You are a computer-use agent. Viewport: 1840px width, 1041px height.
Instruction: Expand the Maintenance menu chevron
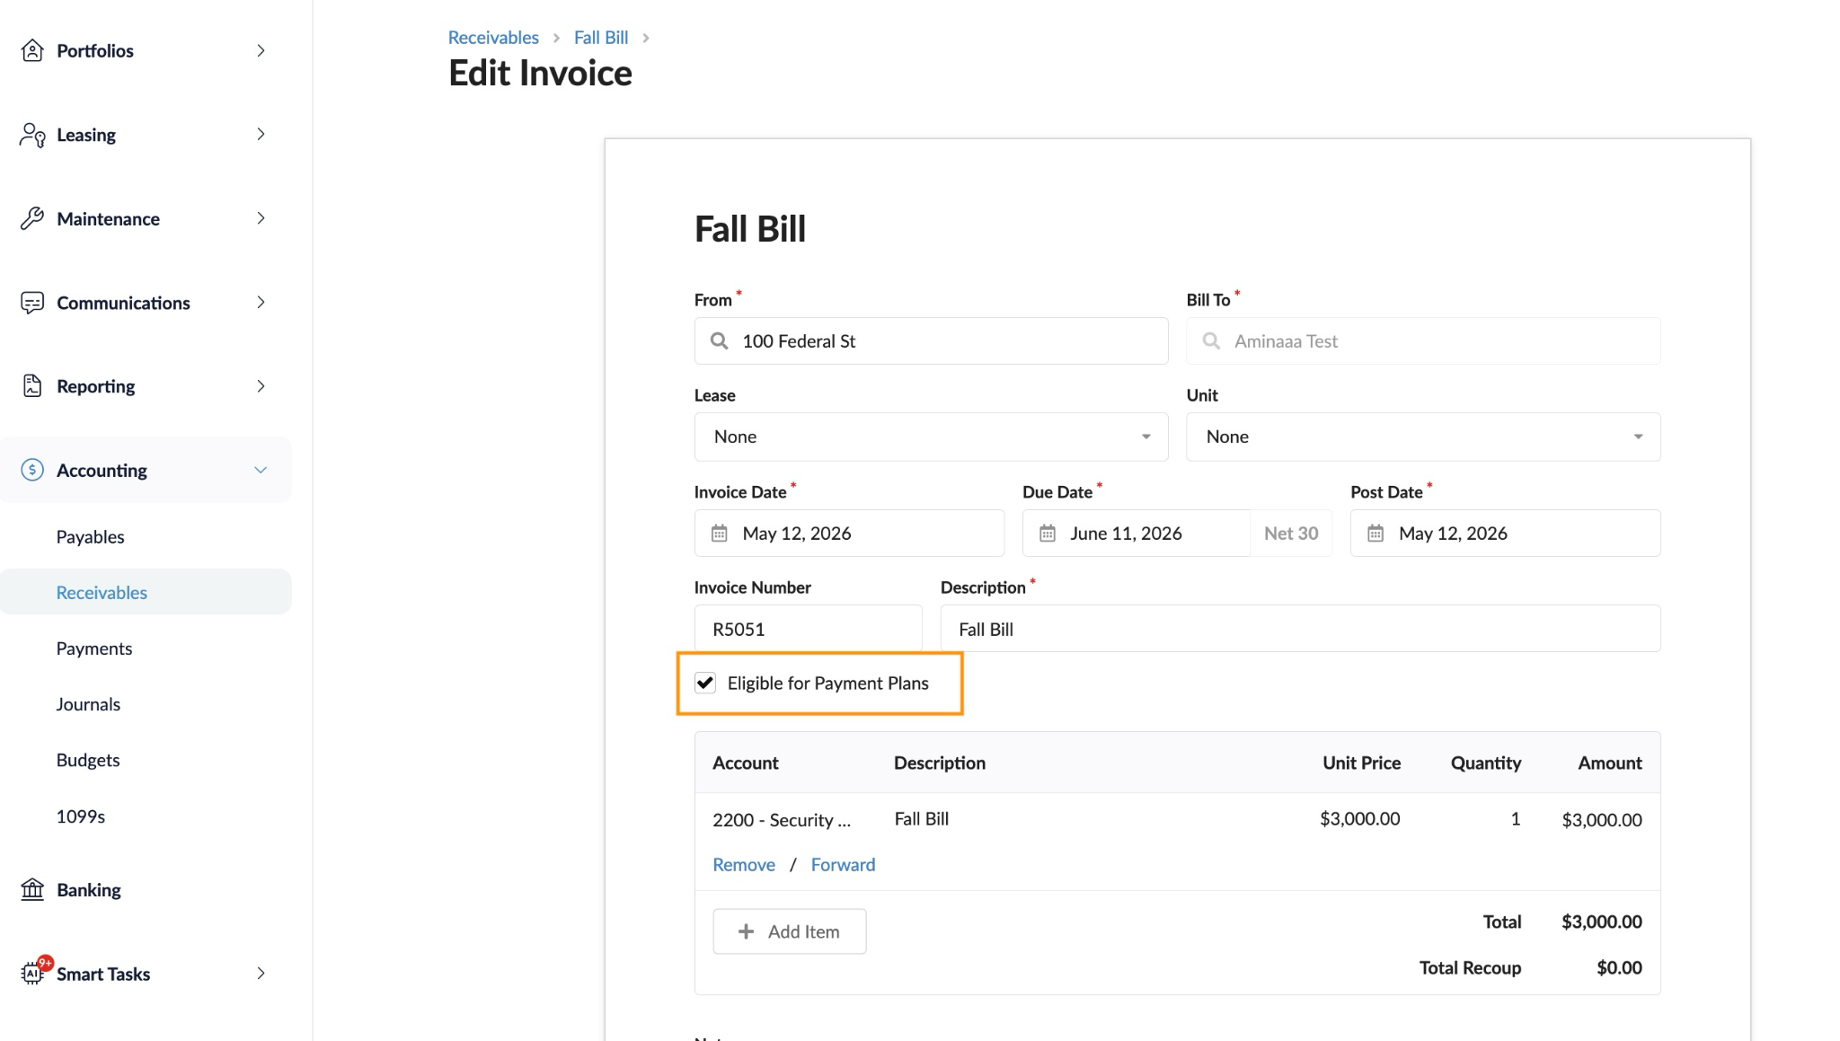click(261, 218)
